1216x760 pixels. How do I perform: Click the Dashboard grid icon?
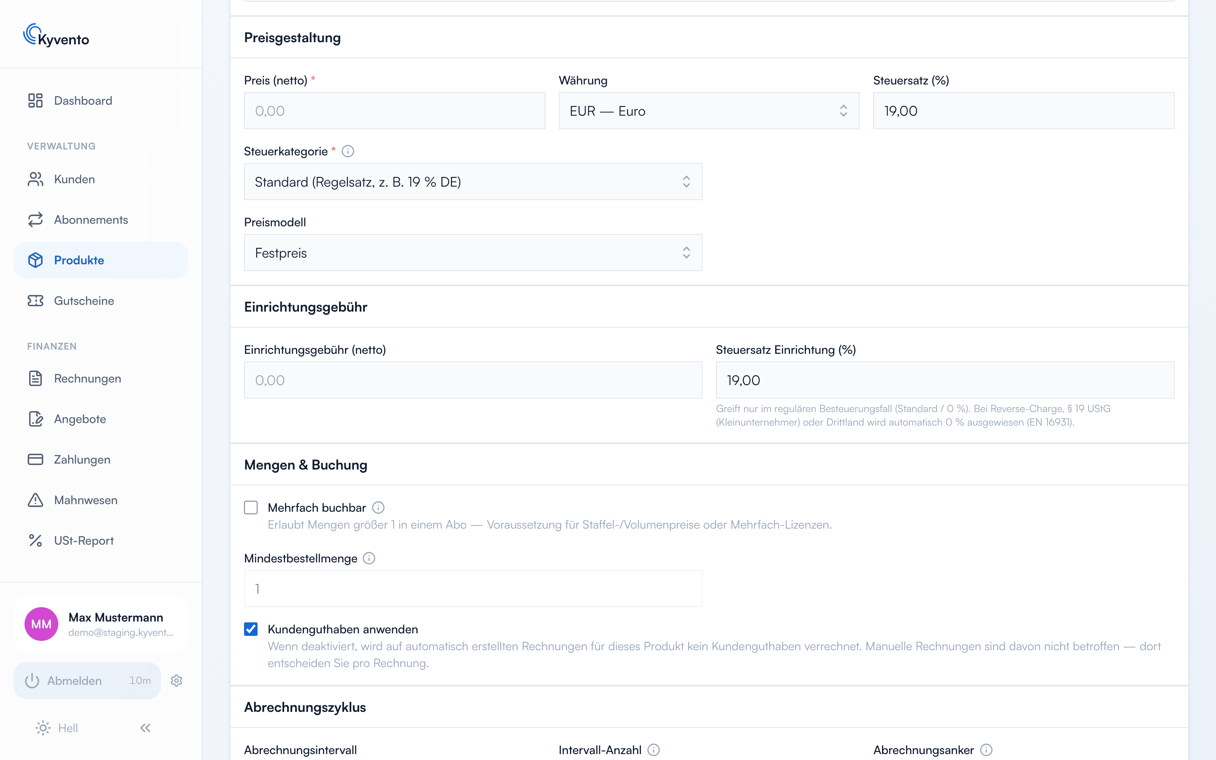[35, 100]
